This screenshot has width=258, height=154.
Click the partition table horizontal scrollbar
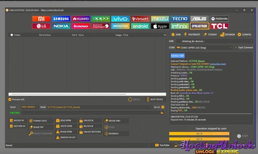[87, 94]
